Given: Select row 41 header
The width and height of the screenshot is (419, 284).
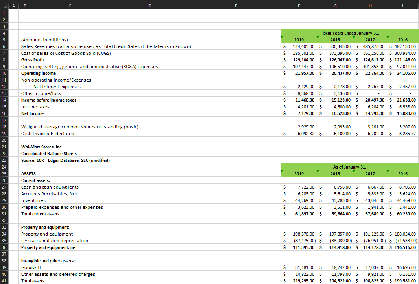Looking at the screenshot, I should coord(4,281).
